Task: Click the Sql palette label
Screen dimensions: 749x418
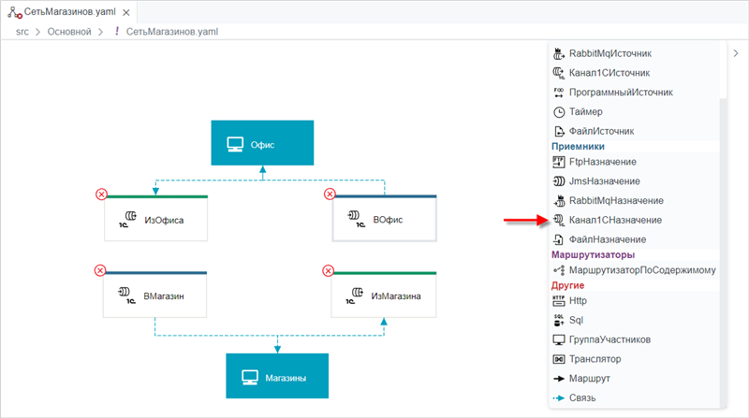Action: pyautogui.click(x=576, y=320)
